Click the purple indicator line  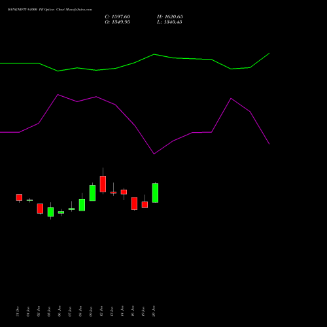[135, 126]
